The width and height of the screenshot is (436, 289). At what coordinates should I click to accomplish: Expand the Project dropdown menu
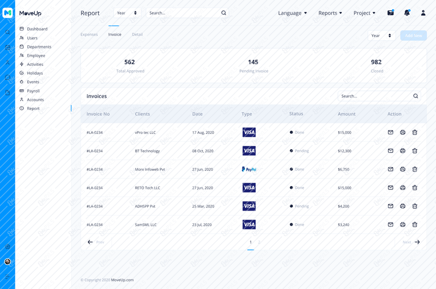(364, 13)
